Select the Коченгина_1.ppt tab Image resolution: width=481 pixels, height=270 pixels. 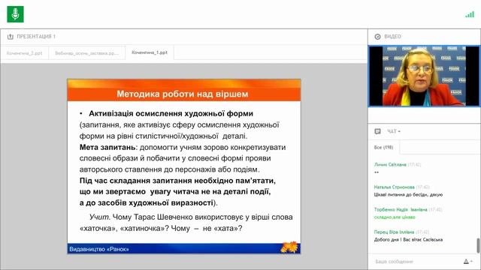coord(150,52)
